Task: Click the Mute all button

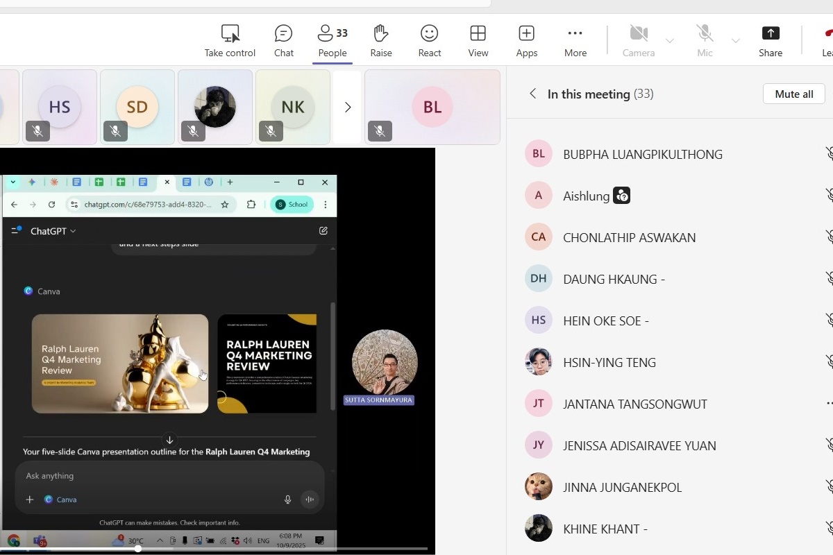Action: coord(793,94)
